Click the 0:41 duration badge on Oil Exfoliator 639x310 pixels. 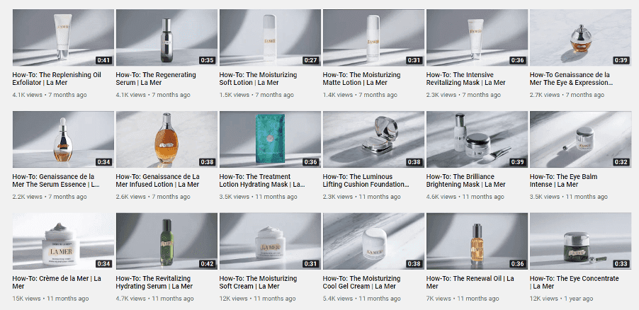(103, 60)
